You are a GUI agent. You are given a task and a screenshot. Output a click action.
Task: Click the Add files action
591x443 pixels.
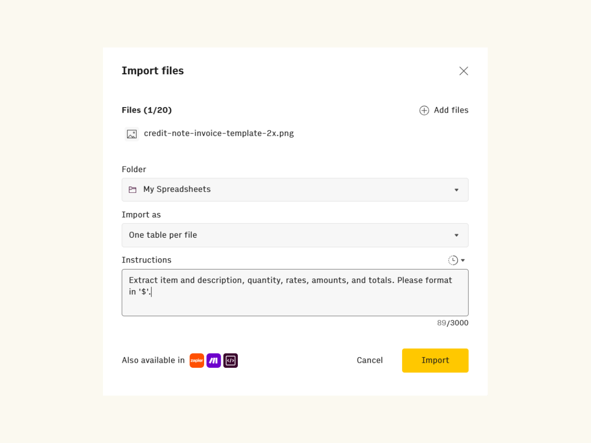(x=451, y=110)
